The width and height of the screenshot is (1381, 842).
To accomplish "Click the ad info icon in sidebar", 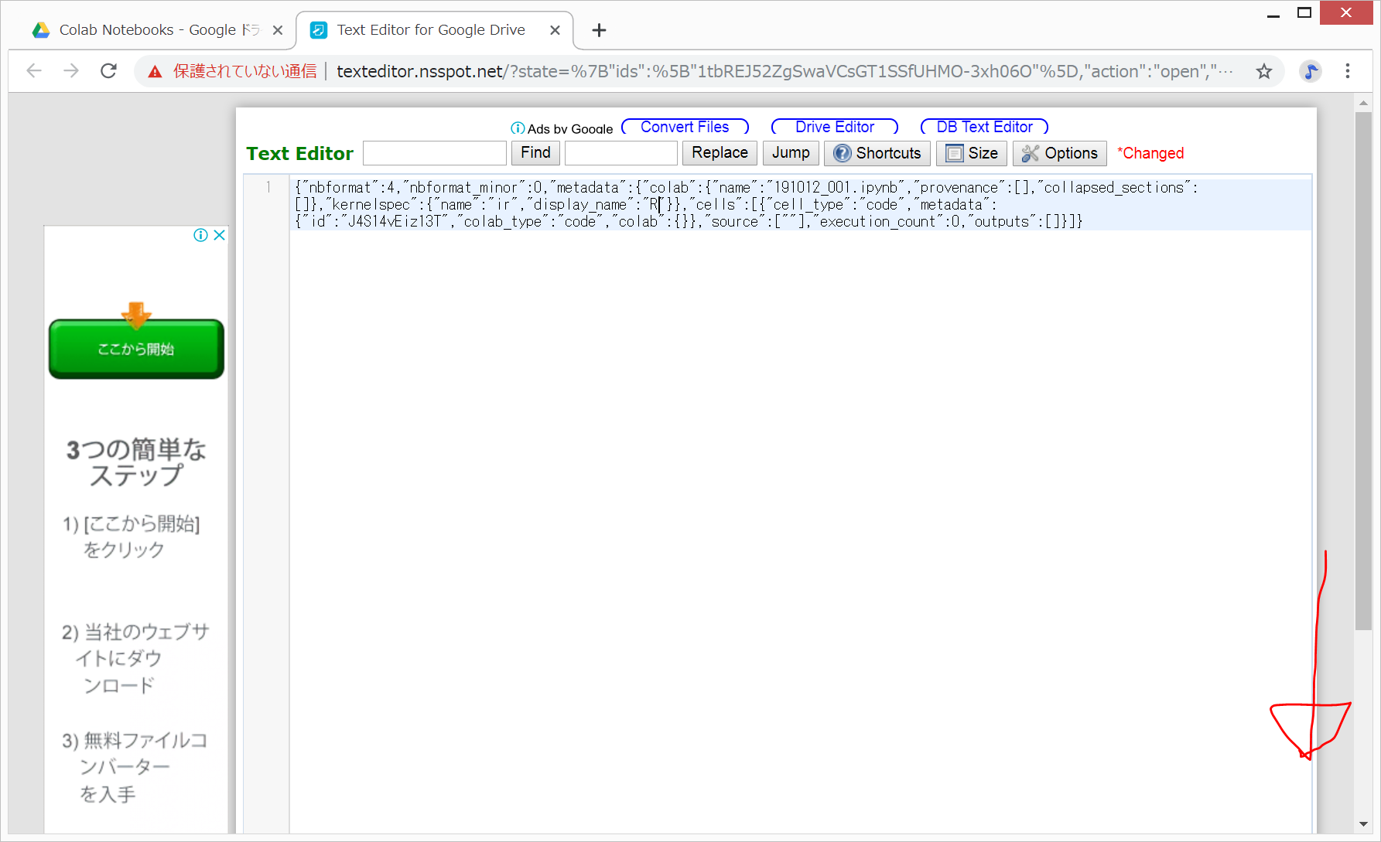I will (x=200, y=235).
